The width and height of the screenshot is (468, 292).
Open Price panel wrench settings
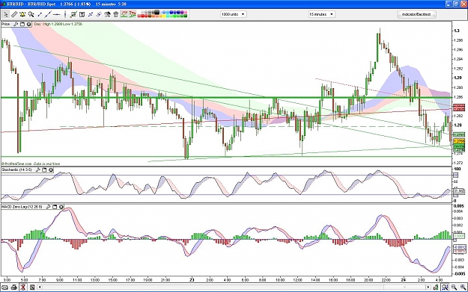click(x=16, y=24)
